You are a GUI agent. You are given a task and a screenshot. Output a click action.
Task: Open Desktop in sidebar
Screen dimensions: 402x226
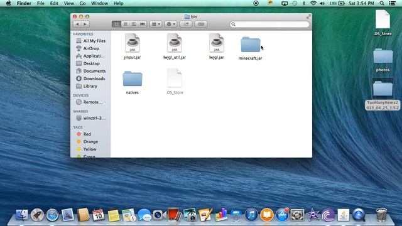[88, 63]
